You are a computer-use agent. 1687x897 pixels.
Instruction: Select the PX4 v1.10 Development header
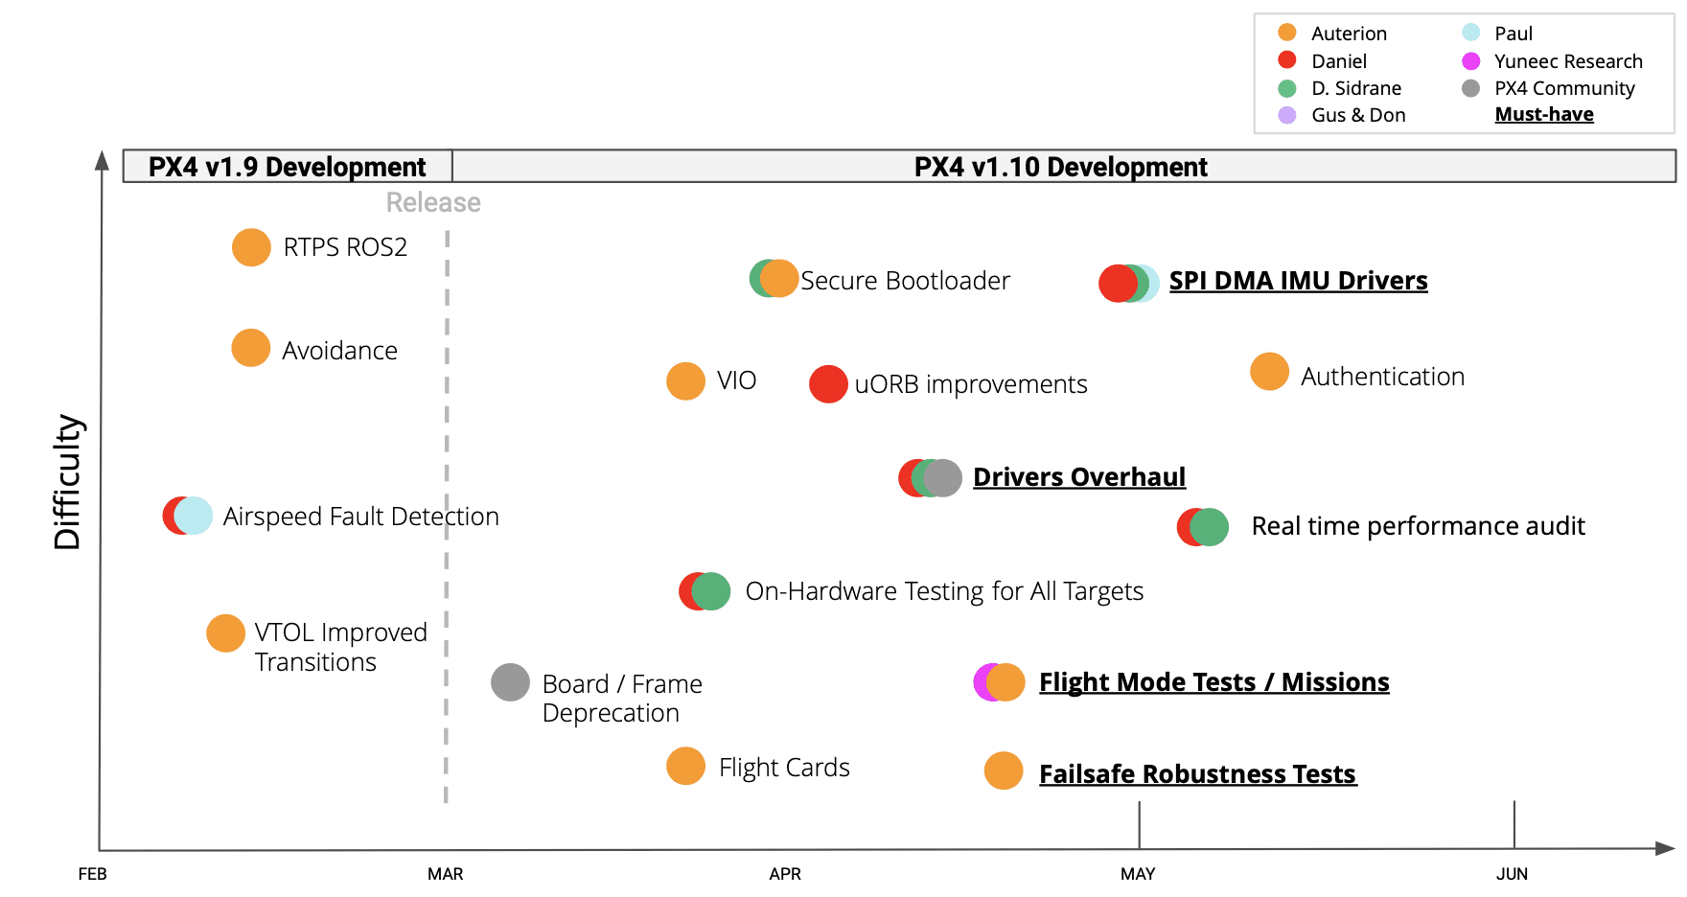pyautogui.click(x=1060, y=167)
